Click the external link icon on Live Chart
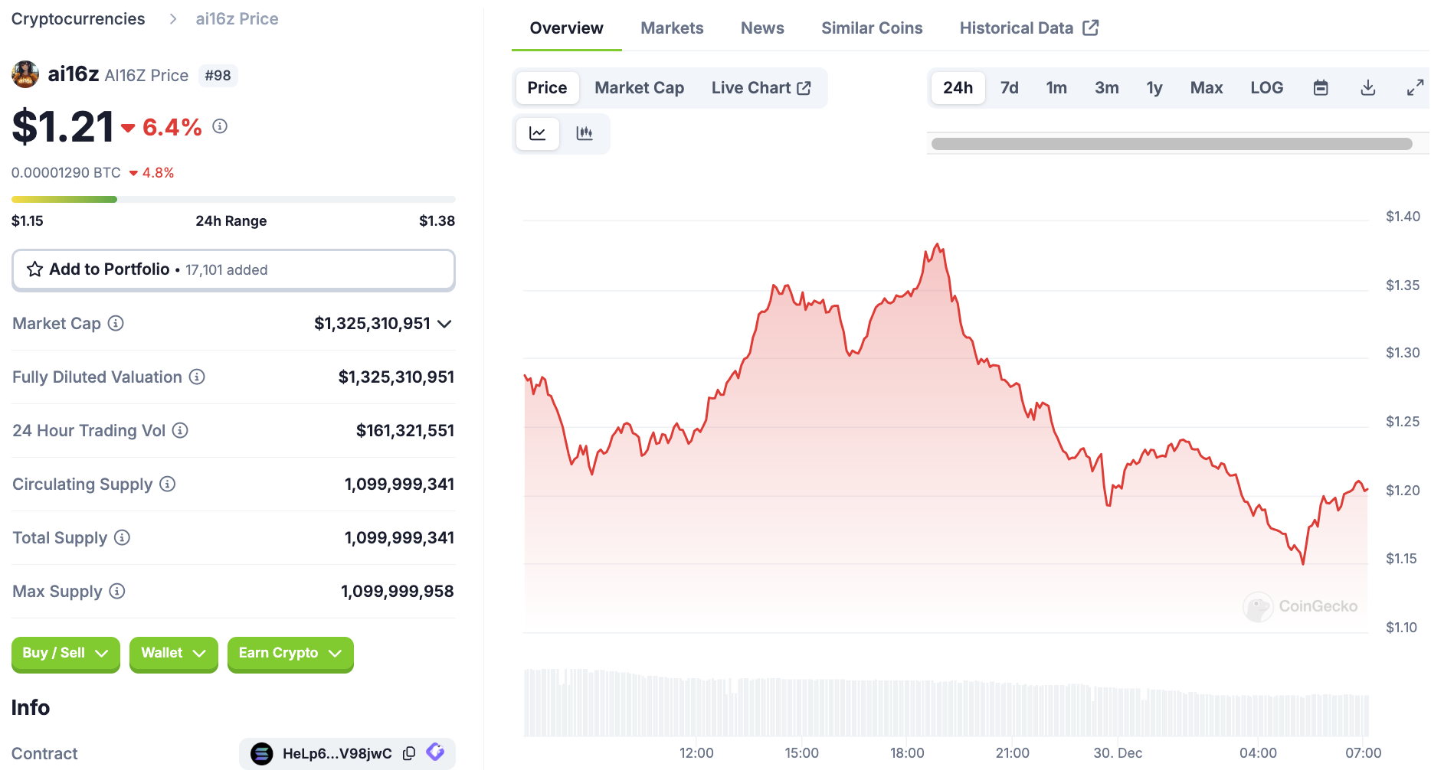Image resolution: width=1431 pixels, height=770 pixels. 804,88
